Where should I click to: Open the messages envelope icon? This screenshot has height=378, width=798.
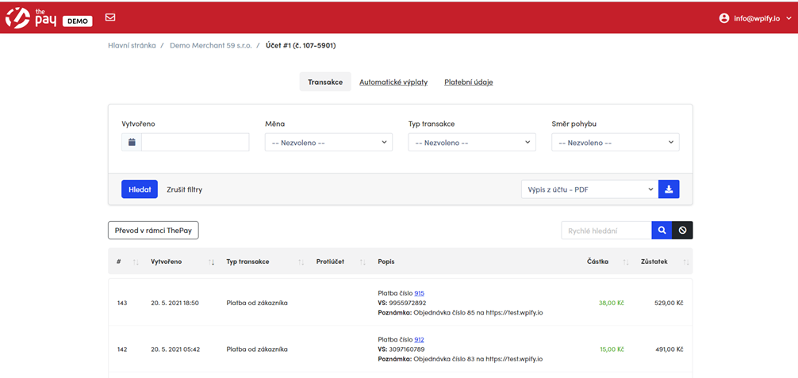(x=110, y=17)
